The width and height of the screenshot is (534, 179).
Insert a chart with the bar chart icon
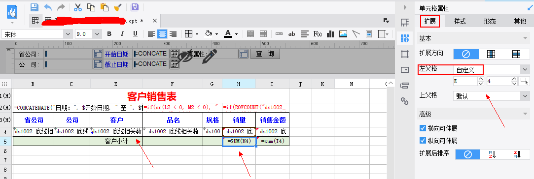click(x=330, y=33)
